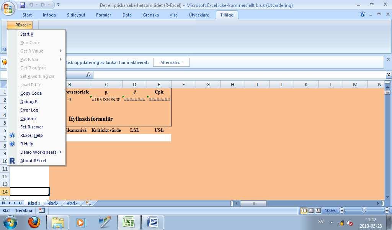The height and width of the screenshot is (230, 392).
Task: Switch to the Data ribbon tab
Action: (127, 15)
